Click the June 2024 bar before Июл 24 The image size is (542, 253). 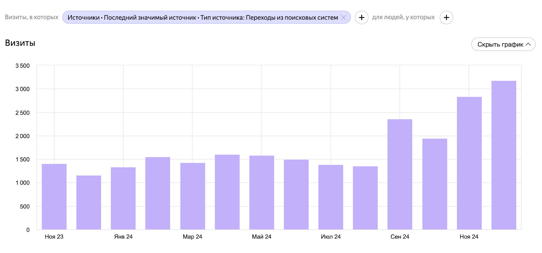pyautogui.click(x=296, y=194)
